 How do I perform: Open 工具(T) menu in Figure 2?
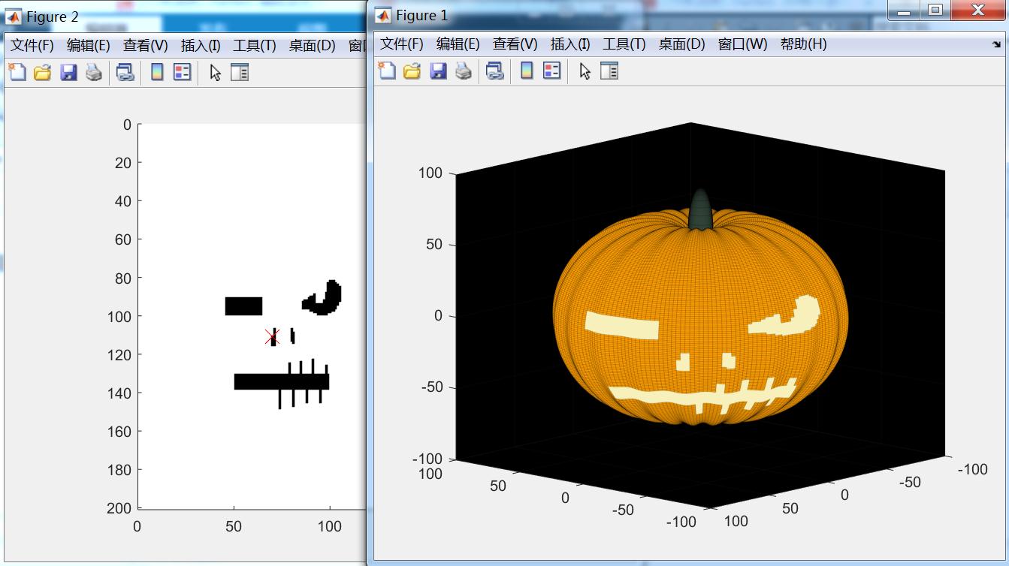(255, 46)
